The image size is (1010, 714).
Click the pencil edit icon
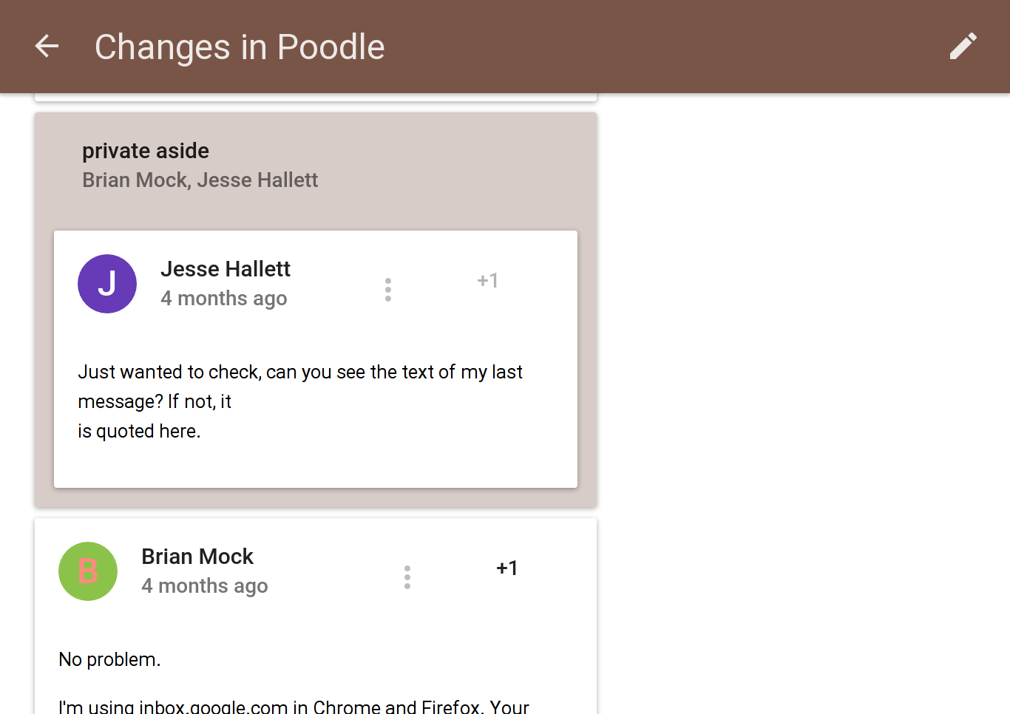963,47
